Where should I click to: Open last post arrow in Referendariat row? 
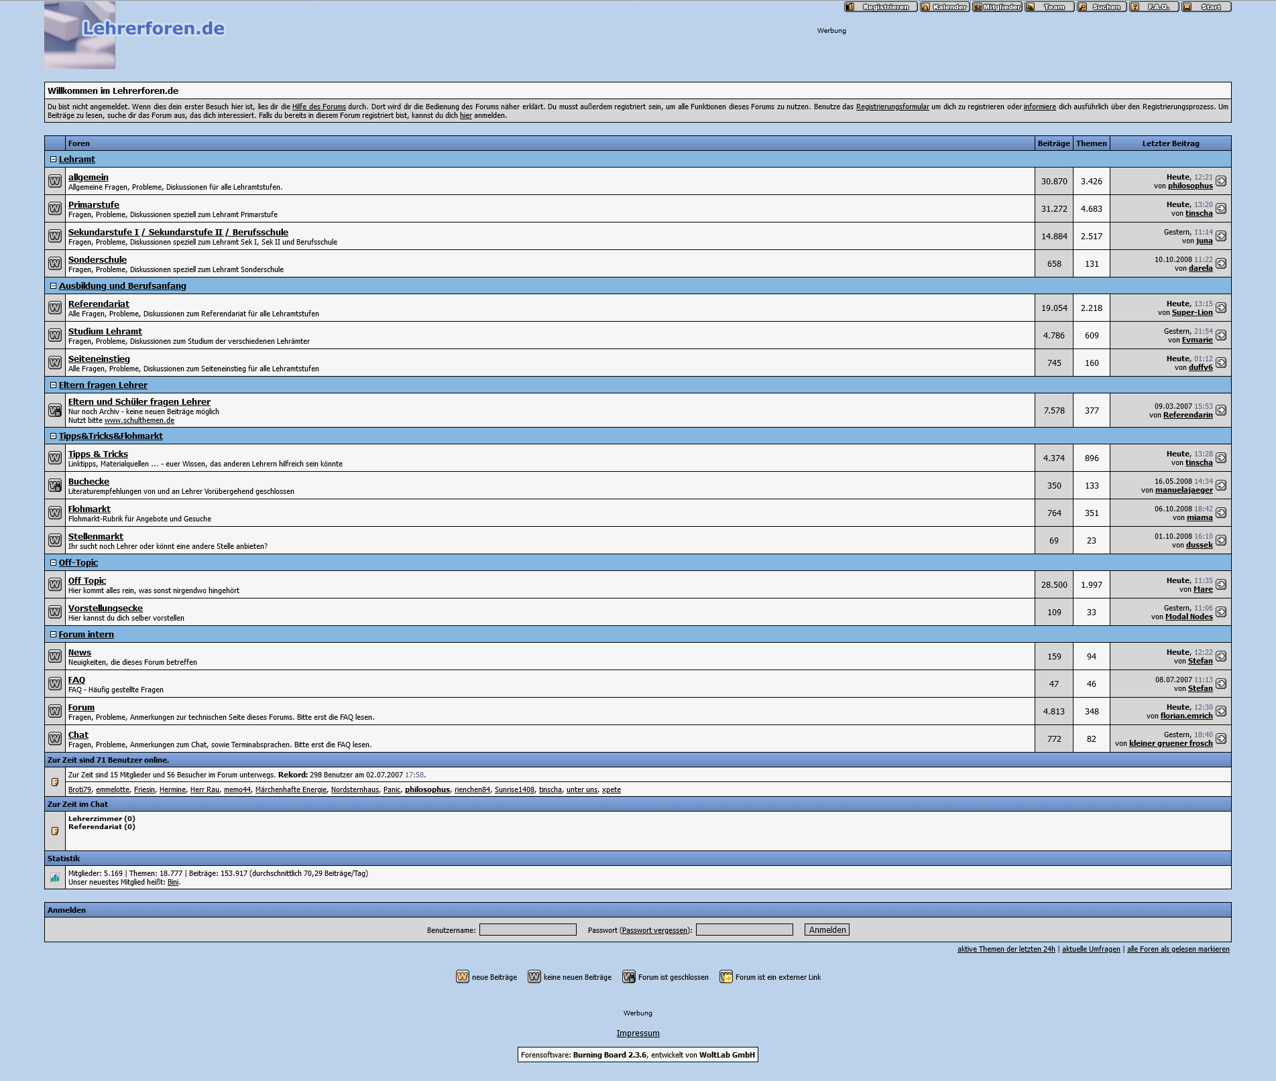pos(1221,308)
